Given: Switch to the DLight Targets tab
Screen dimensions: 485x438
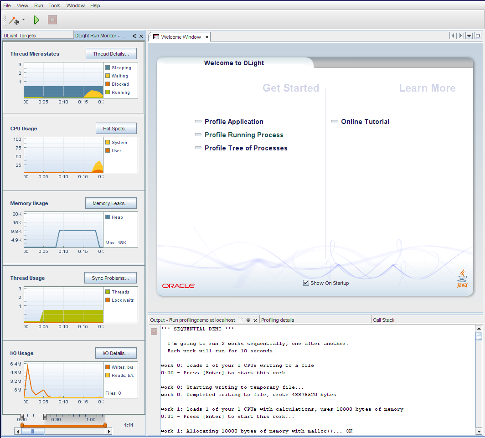Looking at the screenshot, I should (x=20, y=36).
